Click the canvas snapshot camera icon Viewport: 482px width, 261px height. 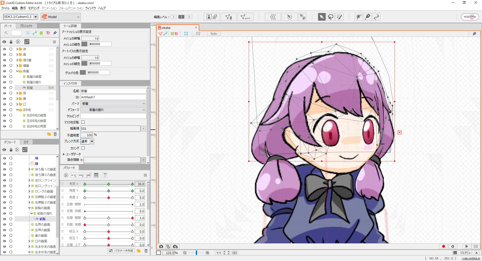[161, 246]
